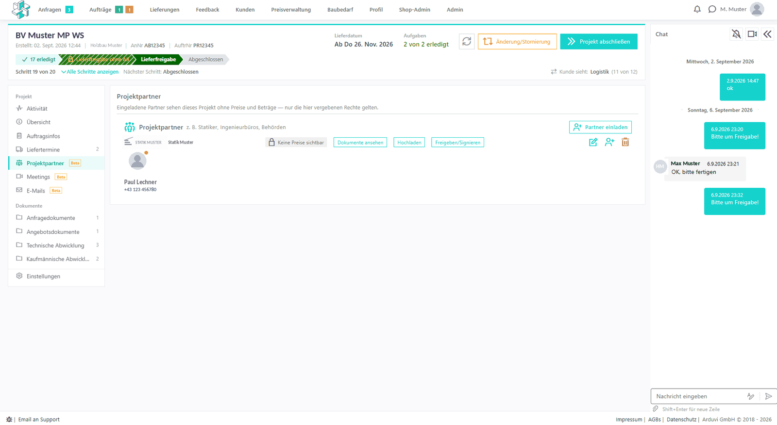777x425 pixels.
Task: Click Email an Support link
Action: (x=39, y=420)
